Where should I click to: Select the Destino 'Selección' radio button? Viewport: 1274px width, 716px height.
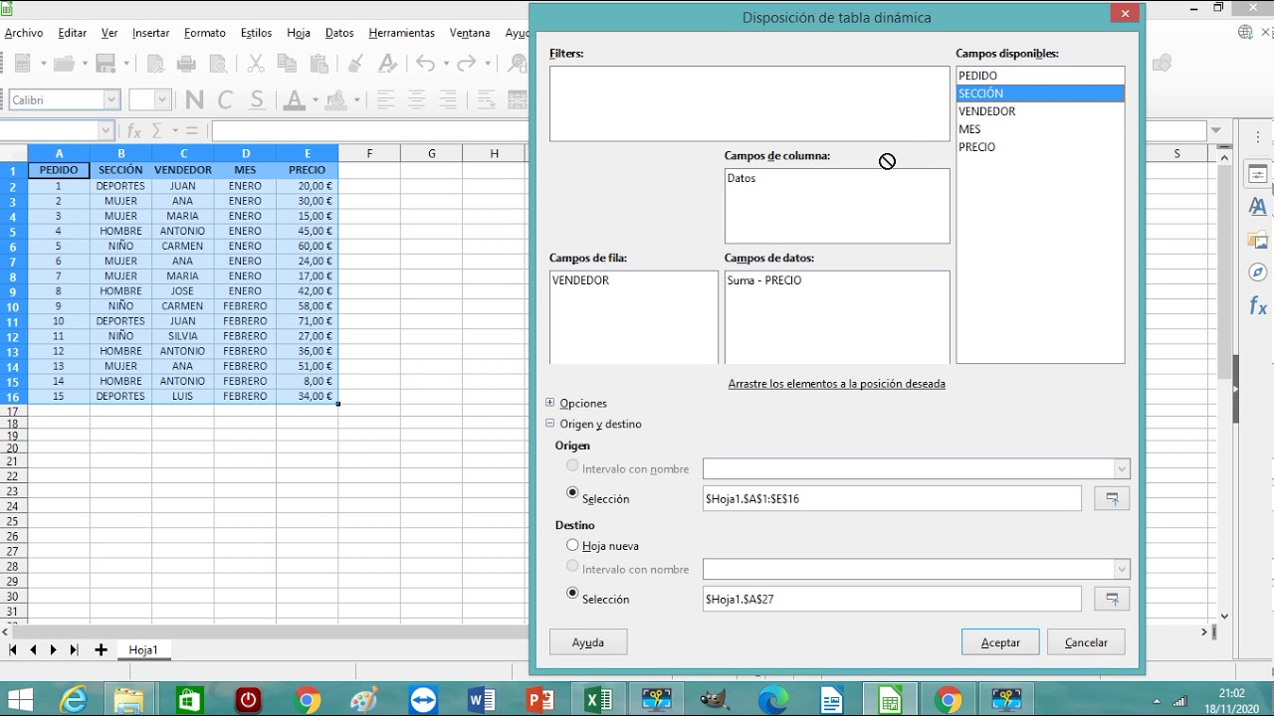tap(572, 594)
